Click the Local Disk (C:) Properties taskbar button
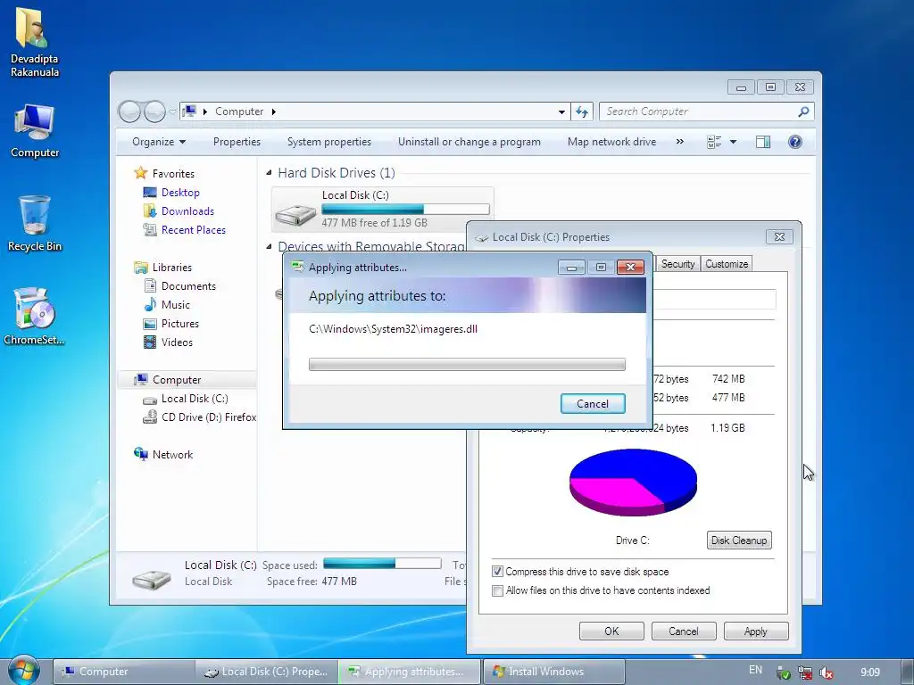 (267, 672)
